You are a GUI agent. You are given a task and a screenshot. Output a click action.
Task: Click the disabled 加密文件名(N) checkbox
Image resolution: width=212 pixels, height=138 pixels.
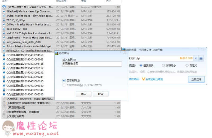(64, 85)
